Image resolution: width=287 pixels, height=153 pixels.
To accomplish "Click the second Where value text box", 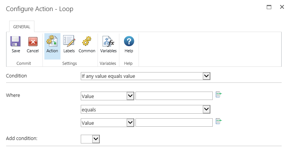I will pyautogui.click(x=174, y=123).
